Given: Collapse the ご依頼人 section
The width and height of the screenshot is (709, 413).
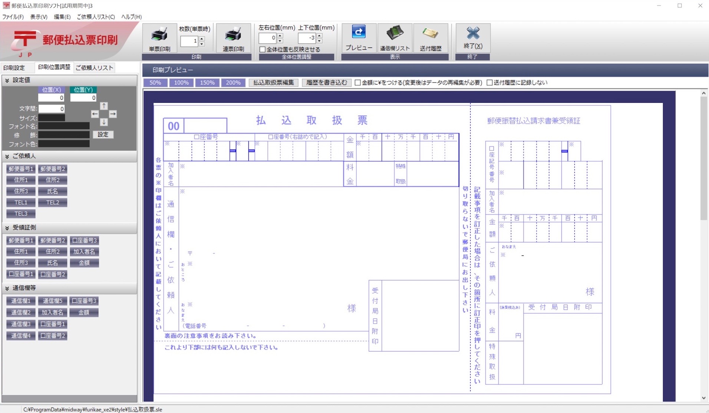Looking at the screenshot, I should click(x=7, y=156).
